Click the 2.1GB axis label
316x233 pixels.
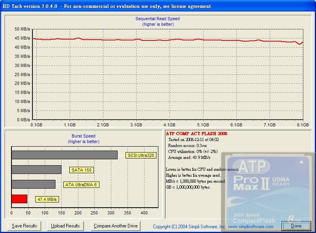[x=103, y=125]
